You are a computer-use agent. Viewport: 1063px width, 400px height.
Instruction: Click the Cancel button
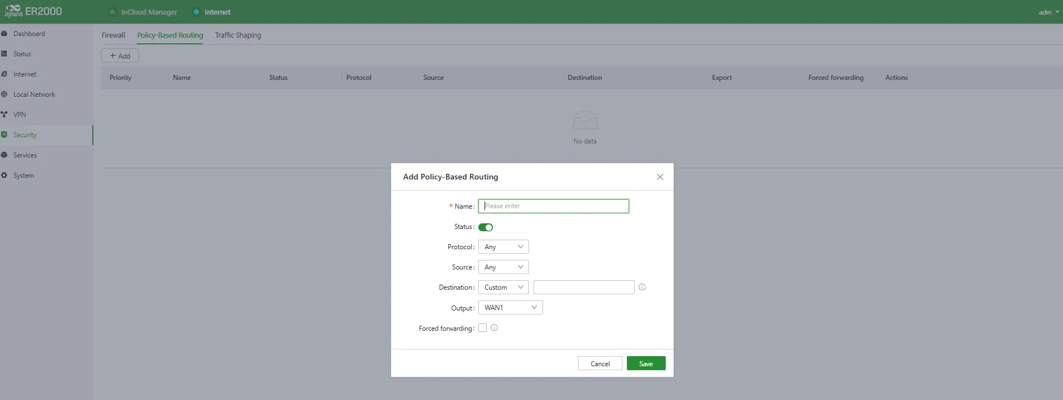[x=600, y=363]
